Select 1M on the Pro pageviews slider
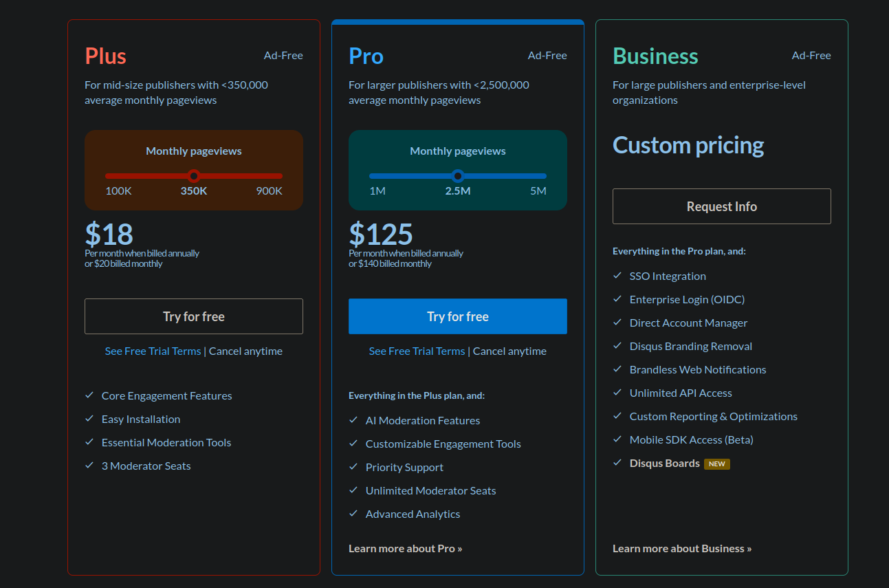Viewport: 889px width, 588px height. (377, 190)
